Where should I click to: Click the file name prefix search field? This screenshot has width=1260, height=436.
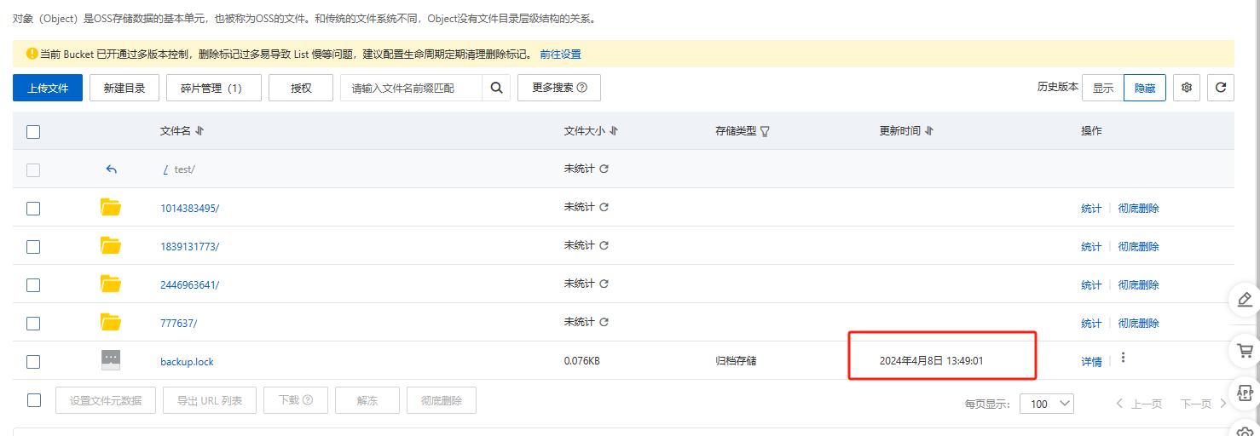coord(411,88)
